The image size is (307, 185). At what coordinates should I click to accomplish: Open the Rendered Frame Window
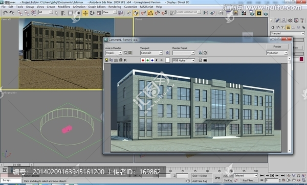tap(259, 13)
